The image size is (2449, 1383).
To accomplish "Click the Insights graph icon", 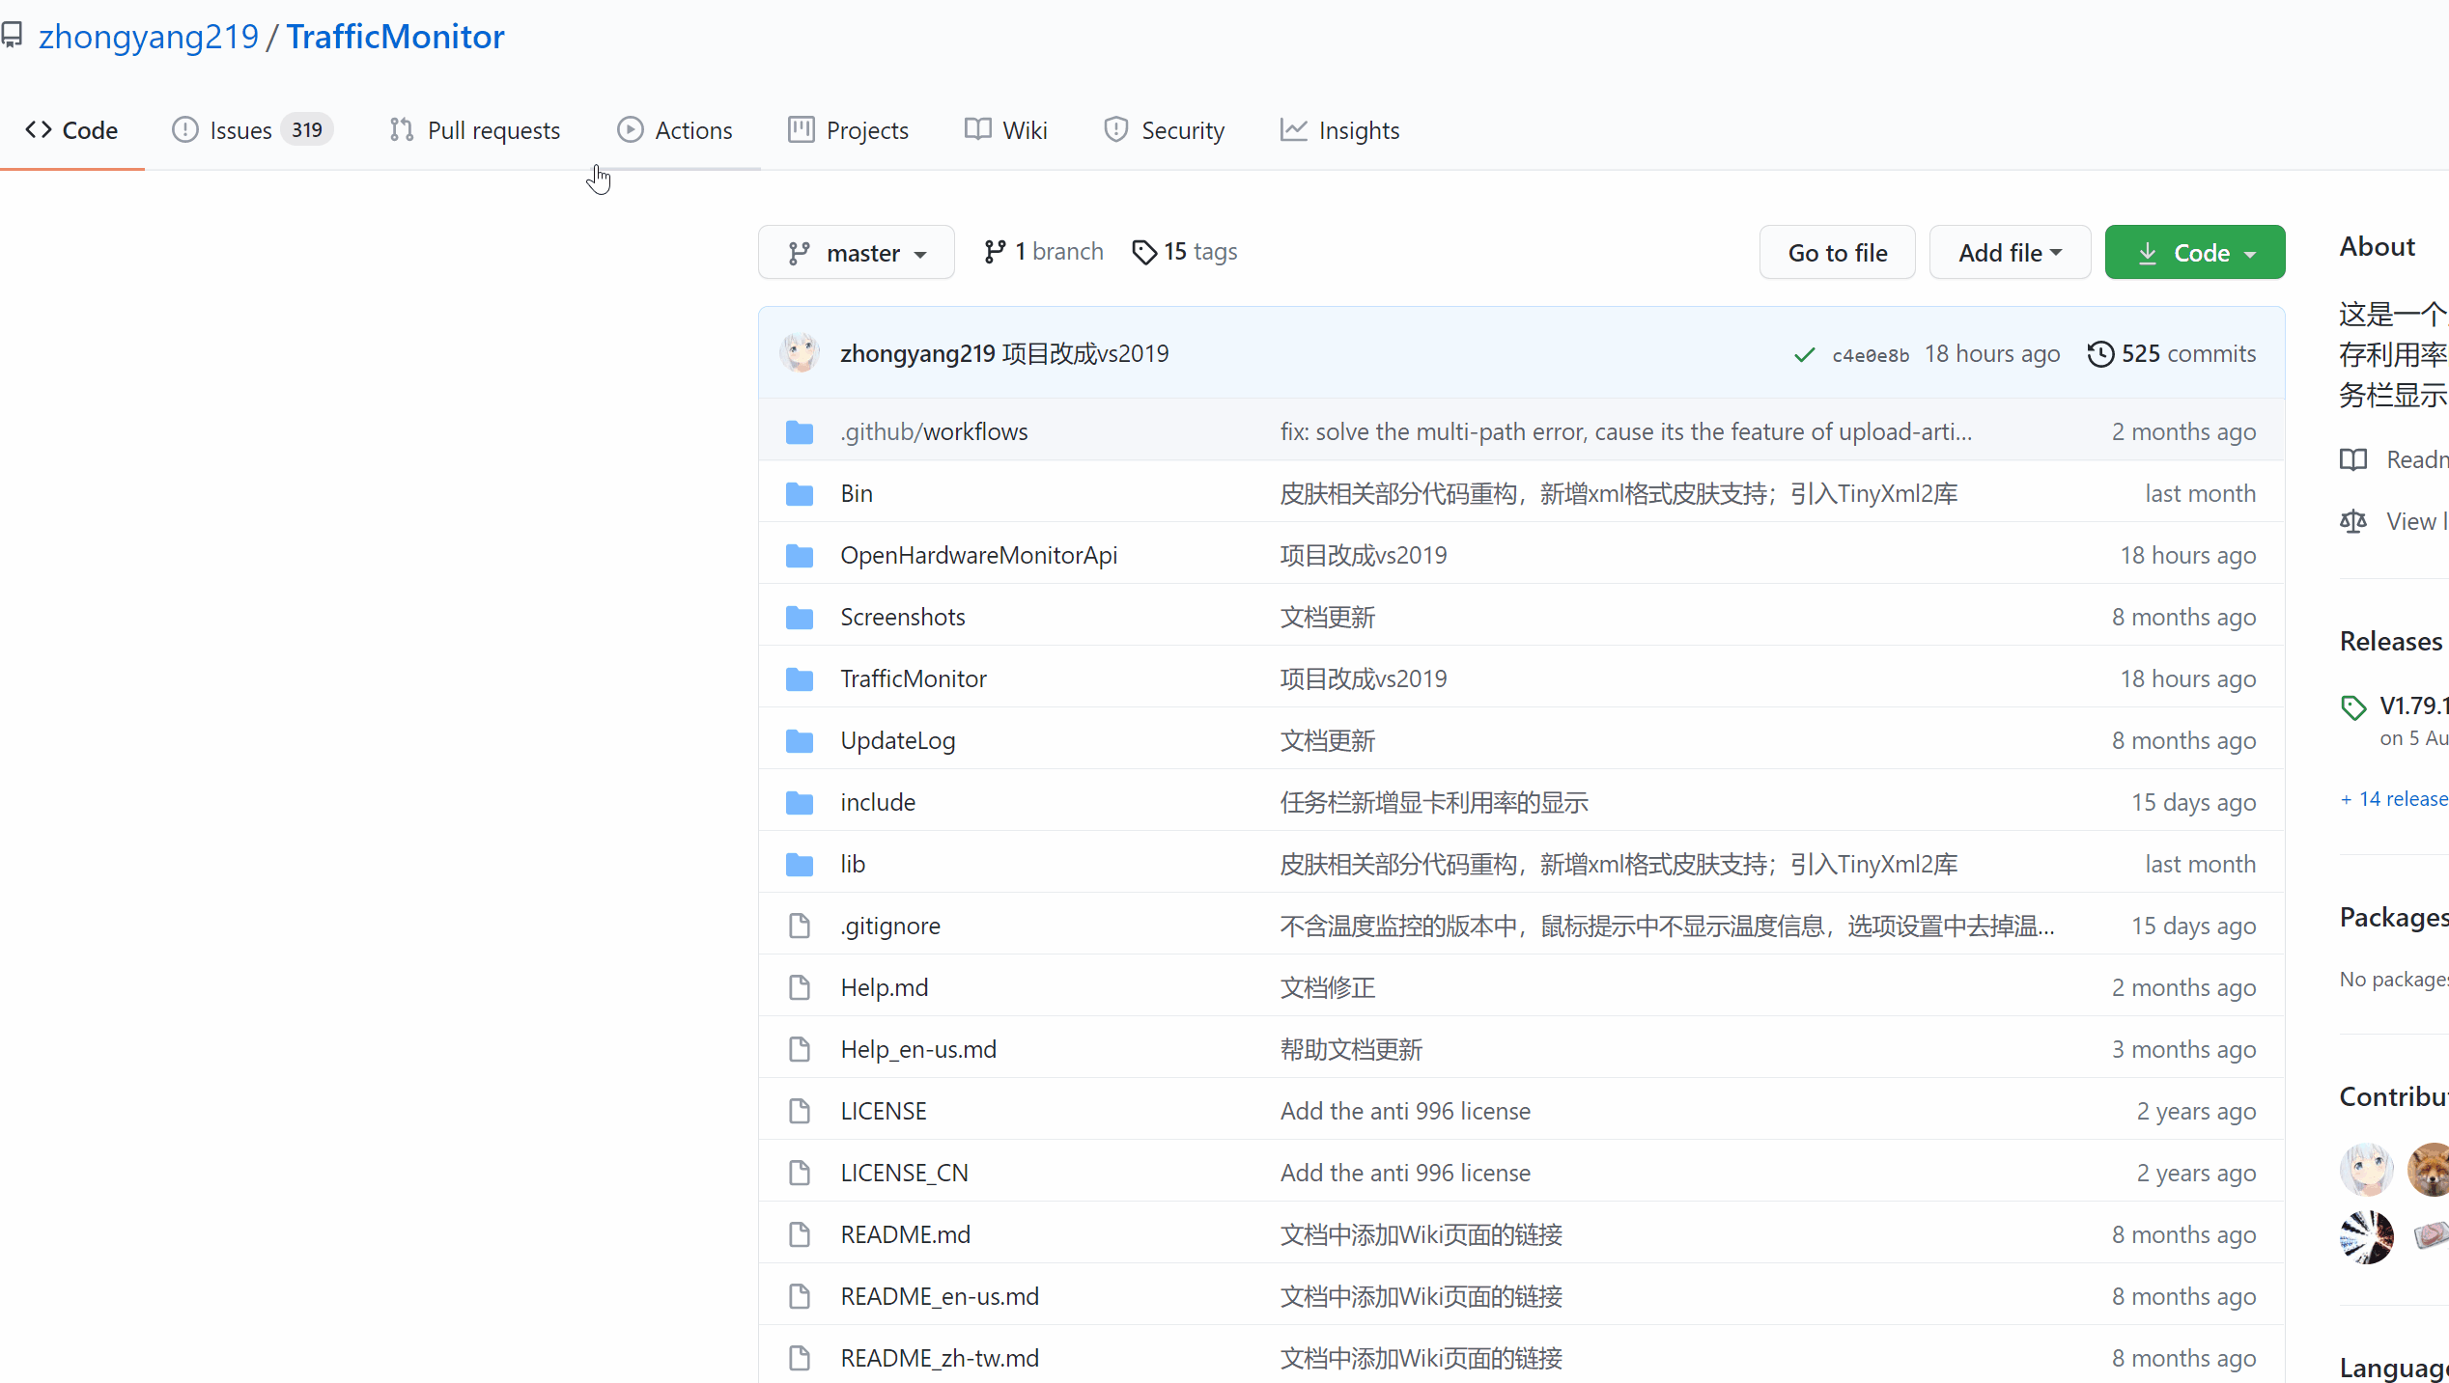I will tap(1293, 129).
